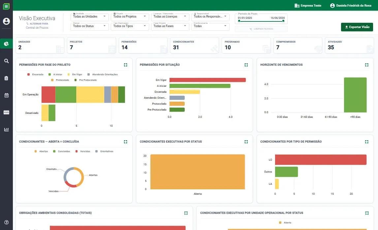Open the help question mark icon
The height and width of the screenshot is (230, 378).
pyautogui.click(x=7, y=222)
